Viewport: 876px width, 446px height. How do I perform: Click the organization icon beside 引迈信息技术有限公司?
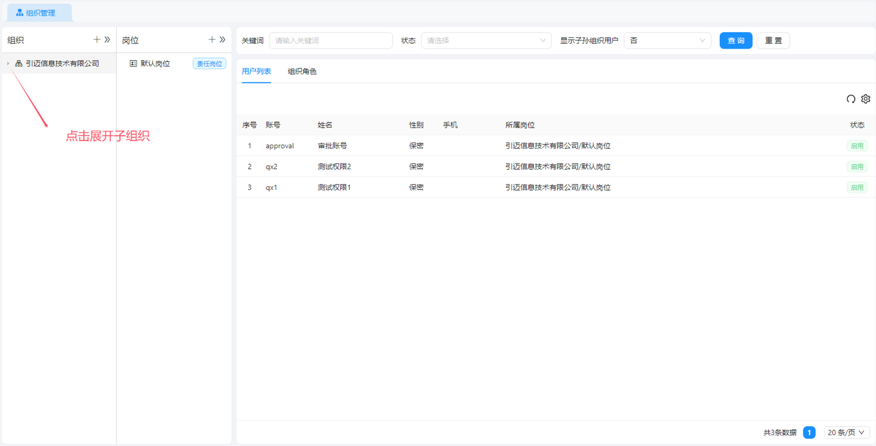click(x=19, y=63)
